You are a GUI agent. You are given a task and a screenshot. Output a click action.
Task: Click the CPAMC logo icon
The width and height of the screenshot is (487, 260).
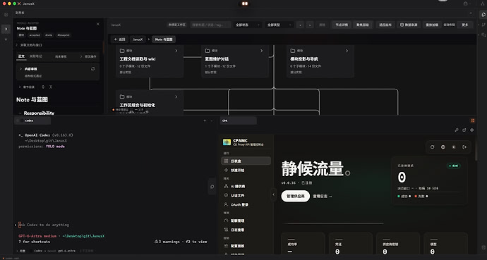227,142
